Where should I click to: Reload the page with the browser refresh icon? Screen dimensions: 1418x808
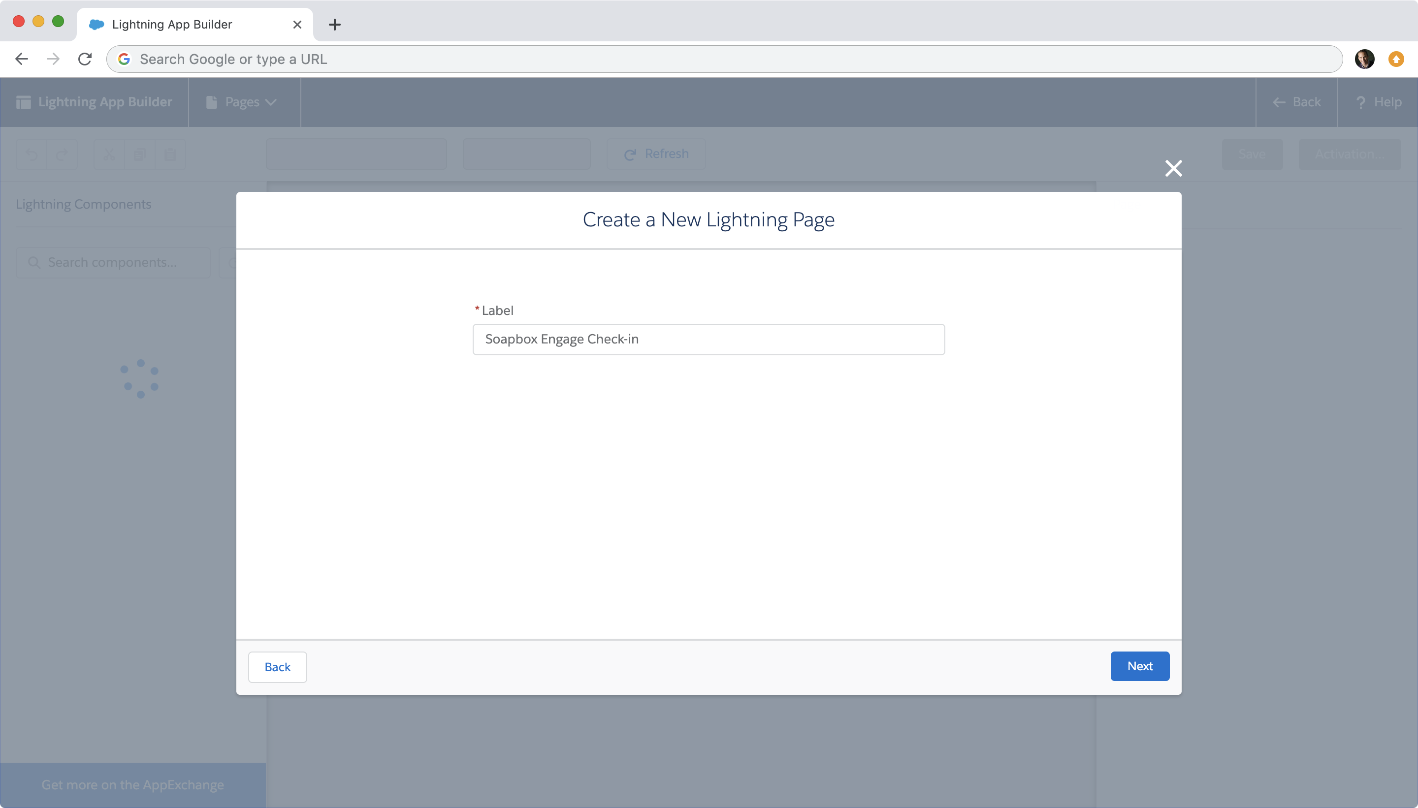point(84,59)
